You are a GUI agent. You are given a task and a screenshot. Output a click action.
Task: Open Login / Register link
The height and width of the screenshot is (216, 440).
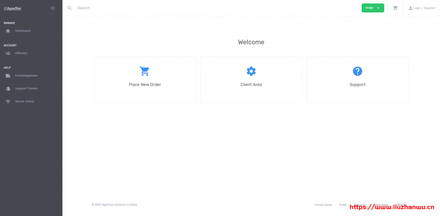tap(422, 8)
